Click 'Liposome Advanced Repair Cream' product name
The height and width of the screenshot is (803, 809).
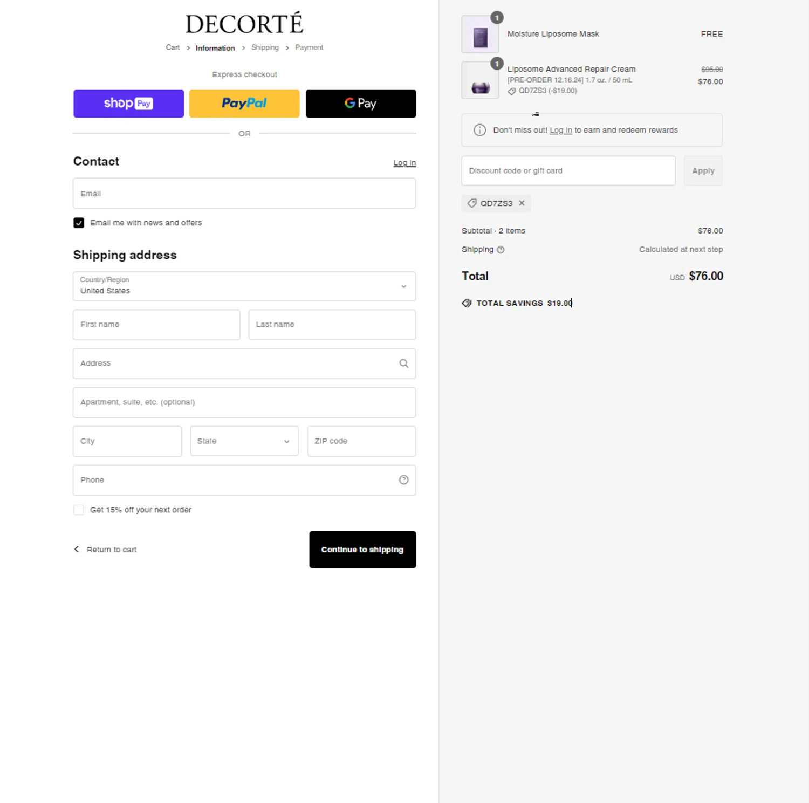point(571,69)
